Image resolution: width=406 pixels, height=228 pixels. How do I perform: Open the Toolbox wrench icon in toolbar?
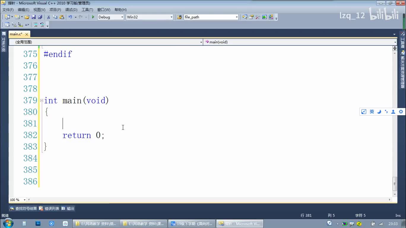click(x=258, y=17)
